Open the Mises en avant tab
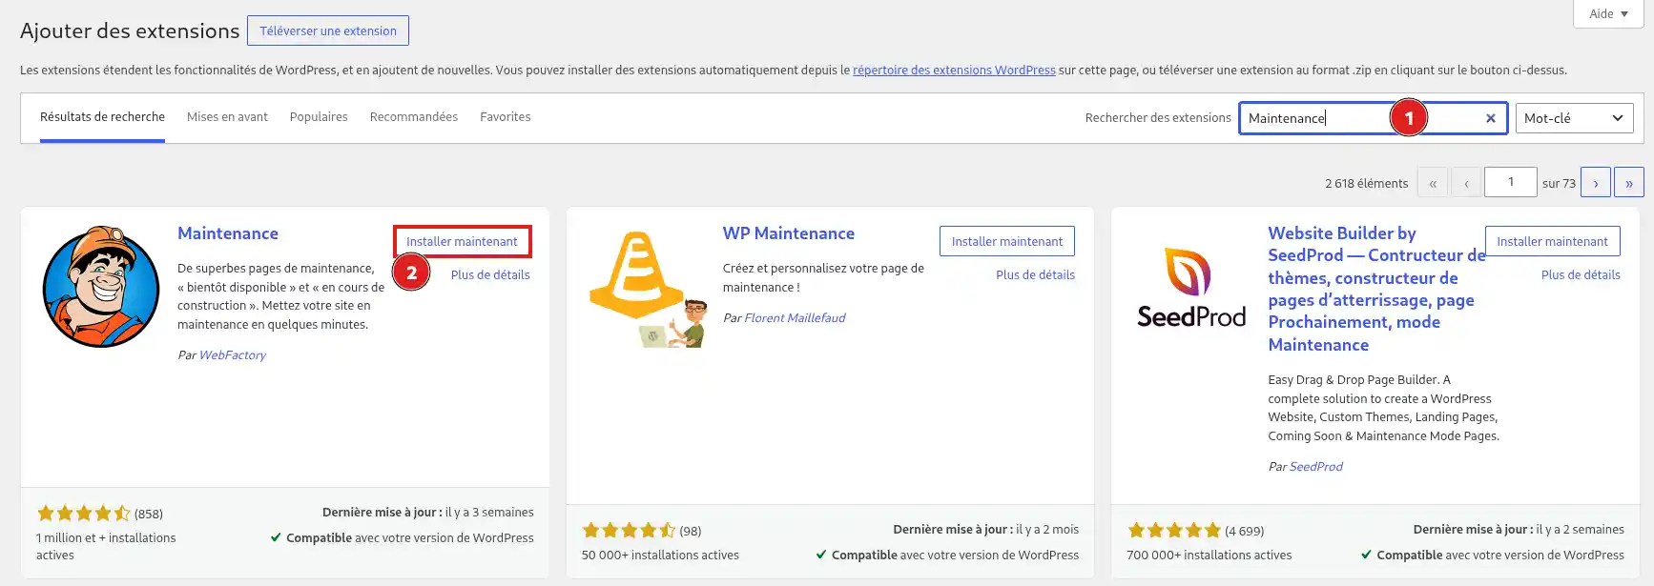Screen dimensions: 1654x586 tap(227, 117)
